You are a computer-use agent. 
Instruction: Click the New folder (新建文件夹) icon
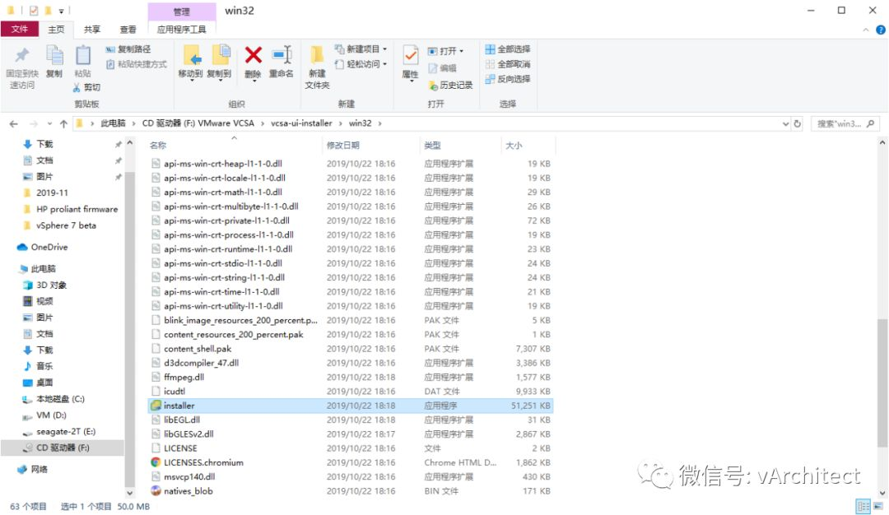[x=317, y=55]
